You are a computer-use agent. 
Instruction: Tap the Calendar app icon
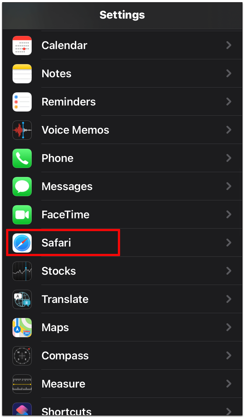(x=22, y=45)
